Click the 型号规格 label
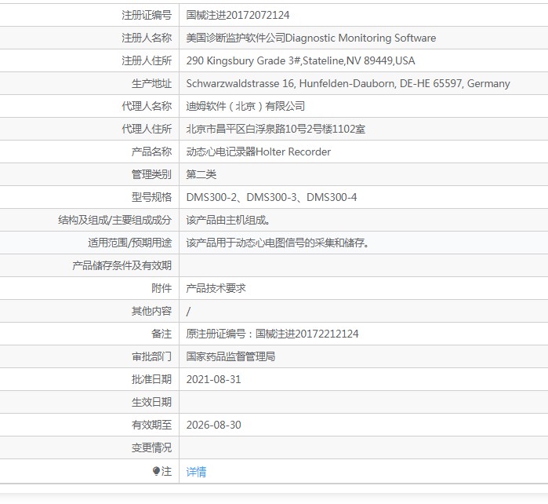548x504 pixels. [x=151, y=197]
